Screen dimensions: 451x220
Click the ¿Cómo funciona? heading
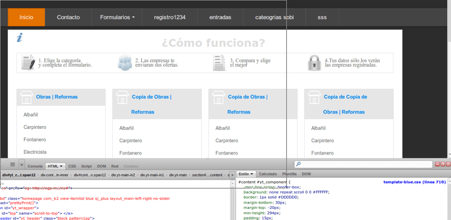[213, 43]
